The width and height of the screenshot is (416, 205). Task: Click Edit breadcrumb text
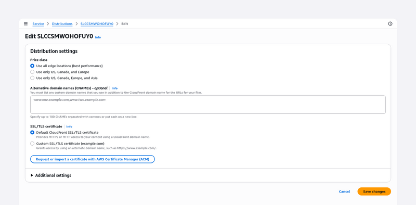point(125,24)
